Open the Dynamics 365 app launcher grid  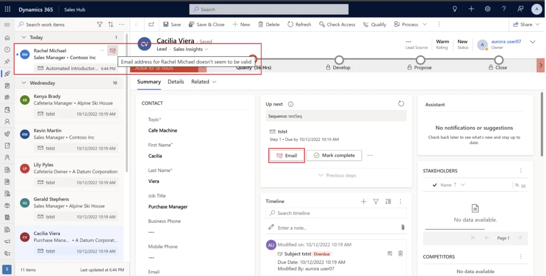coord(7,10)
